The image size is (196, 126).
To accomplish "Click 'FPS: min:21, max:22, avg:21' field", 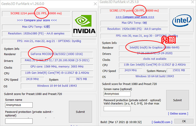I will [x=49, y=41].
